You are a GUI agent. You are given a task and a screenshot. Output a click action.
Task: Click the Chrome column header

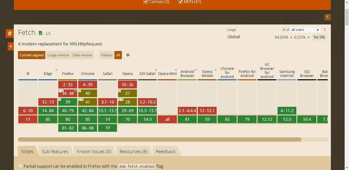[x=88, y=74]
